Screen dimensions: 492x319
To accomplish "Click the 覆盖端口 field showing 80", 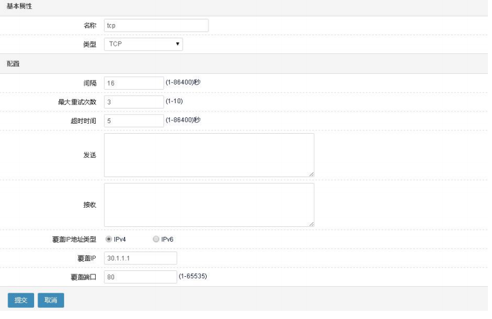I will 140,277.
